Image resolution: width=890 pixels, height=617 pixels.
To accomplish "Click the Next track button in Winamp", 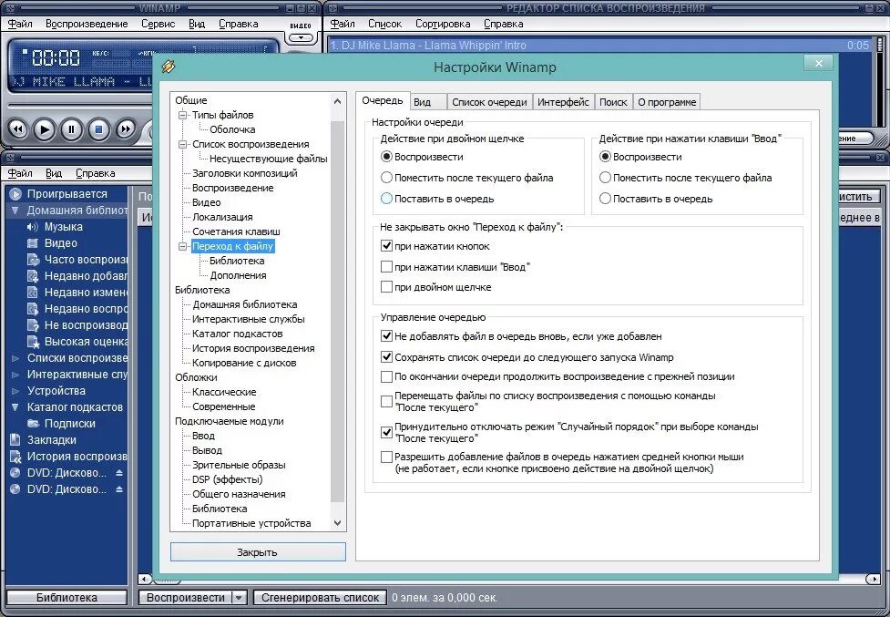I will tap(126, 129).
